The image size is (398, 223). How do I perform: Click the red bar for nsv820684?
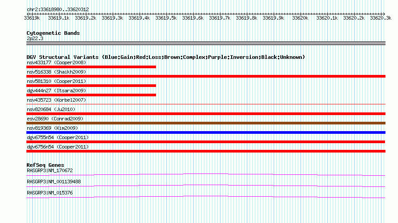click(x=206, y=114)
